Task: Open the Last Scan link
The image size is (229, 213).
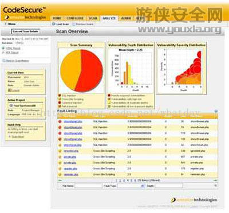Action: pyautogui.click(x=62, y=24)
